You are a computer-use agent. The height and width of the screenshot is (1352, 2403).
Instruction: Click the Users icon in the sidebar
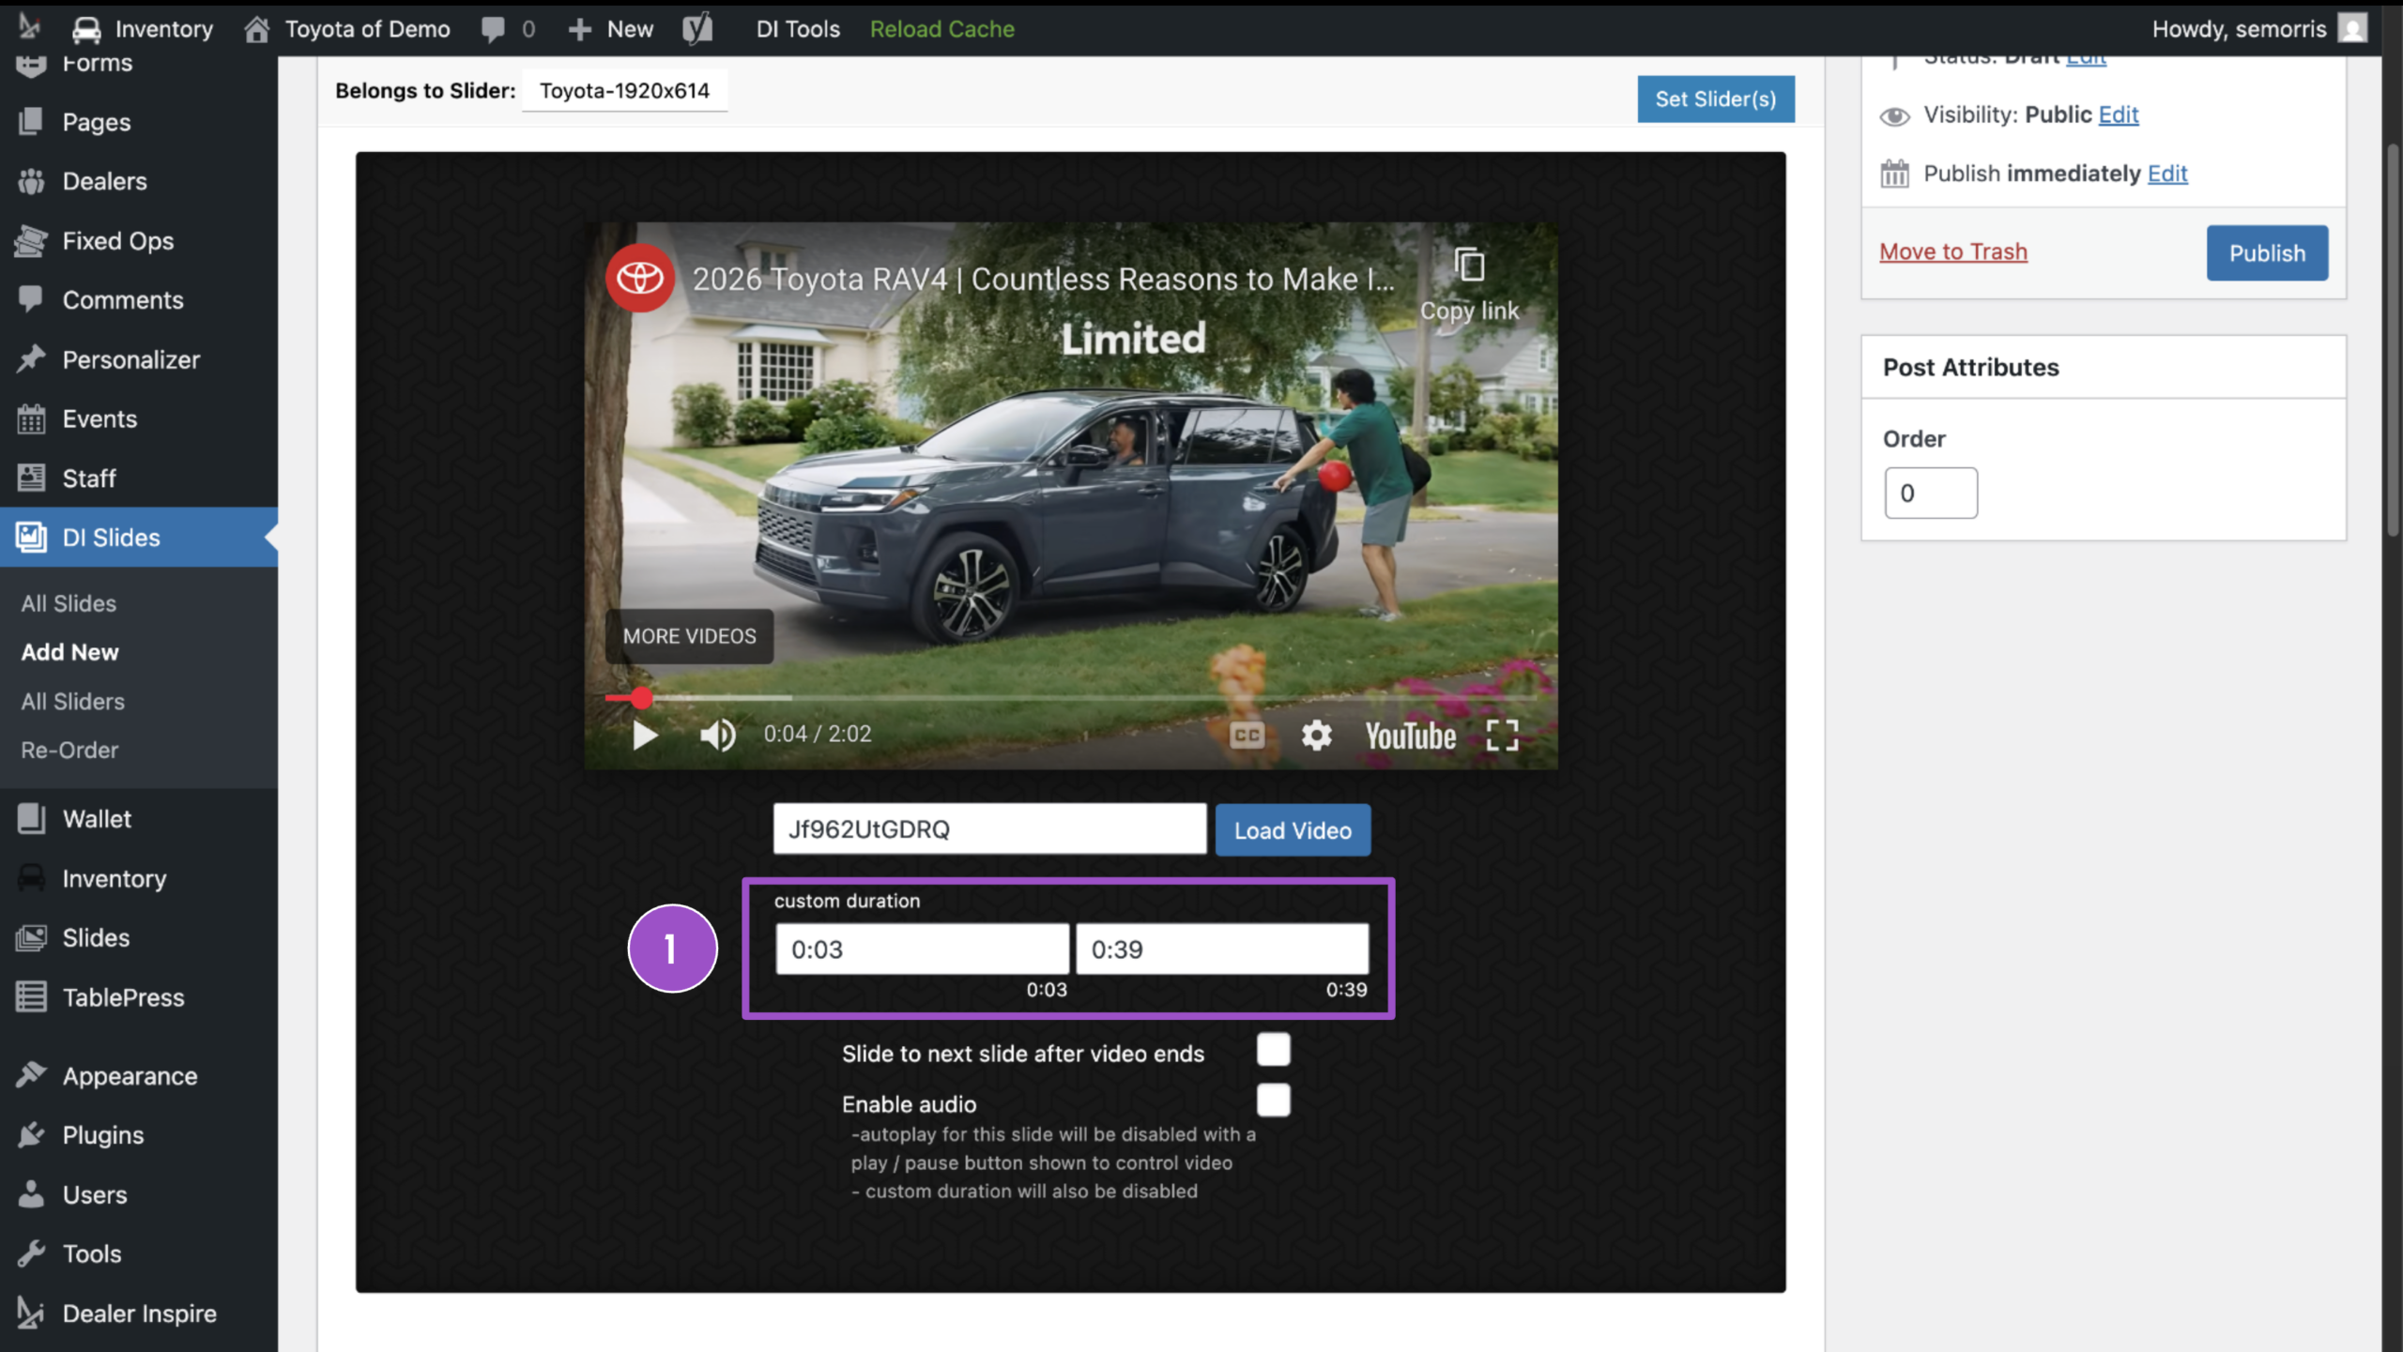click(x=31, y=1193)
